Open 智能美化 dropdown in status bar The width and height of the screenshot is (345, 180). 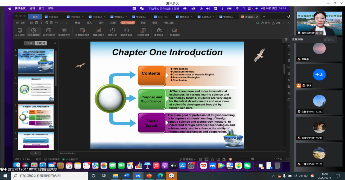coord(187,159)
